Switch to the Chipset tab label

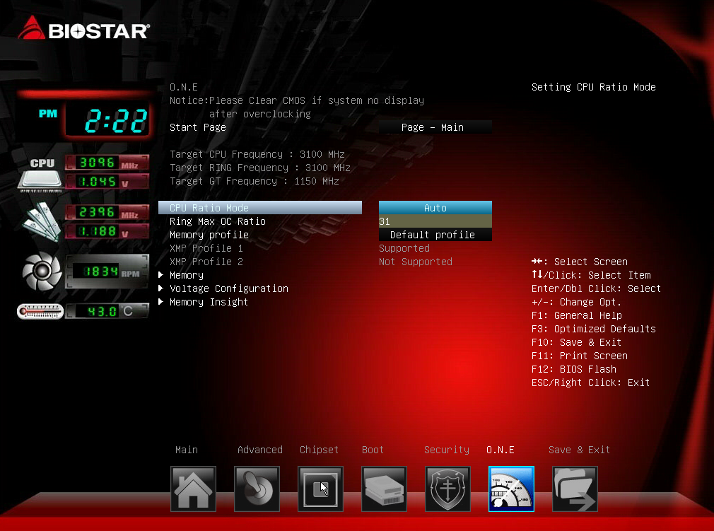click(x=320, y=450)
